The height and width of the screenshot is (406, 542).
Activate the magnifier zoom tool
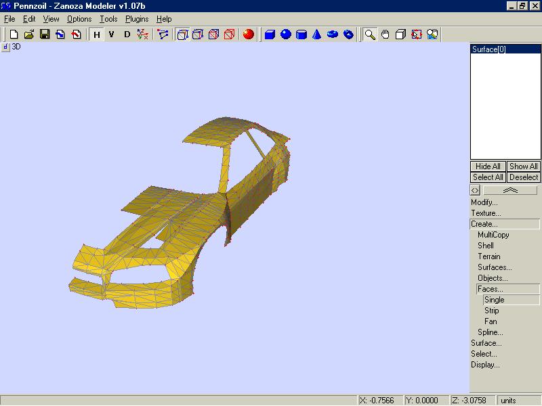(x=370, y=35)
